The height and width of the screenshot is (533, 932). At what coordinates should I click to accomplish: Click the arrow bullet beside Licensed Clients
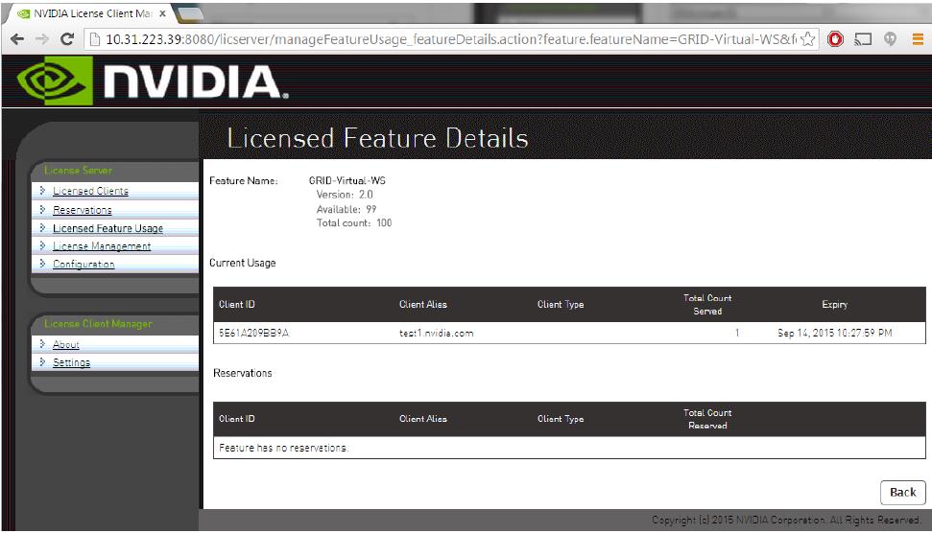coord(42,191)
